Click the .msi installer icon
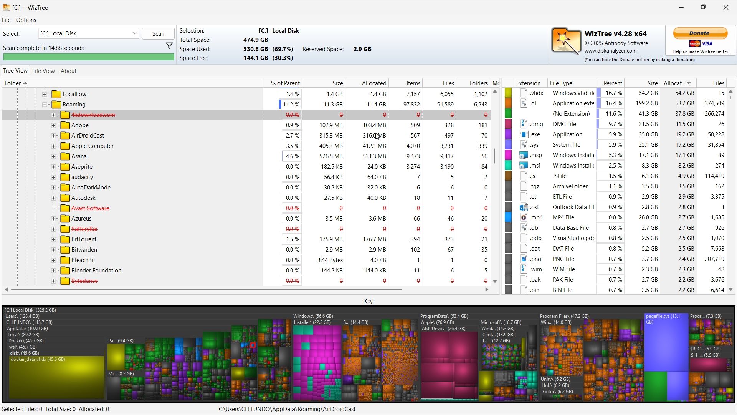737x415 pixels. [524, 166]
